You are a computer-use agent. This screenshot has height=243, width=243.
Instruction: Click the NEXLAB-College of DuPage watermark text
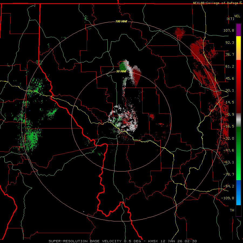(x=217, y=3)
